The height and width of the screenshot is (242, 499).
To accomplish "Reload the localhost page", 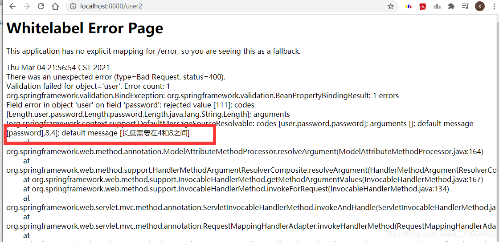I will [41, 6].
